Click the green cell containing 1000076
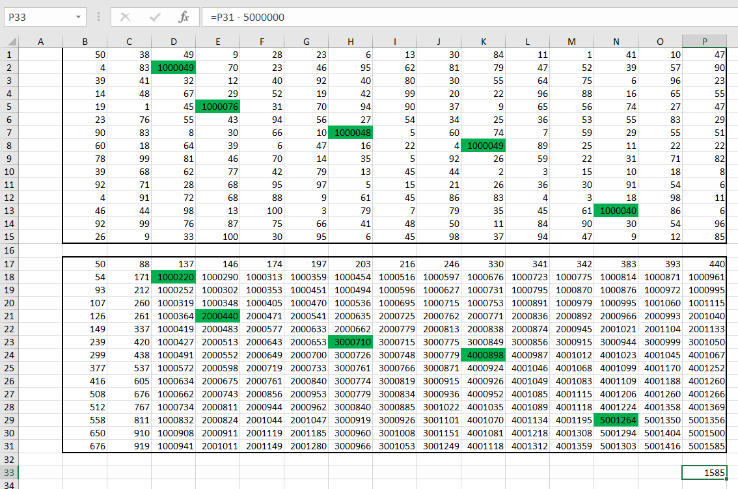 218,107
